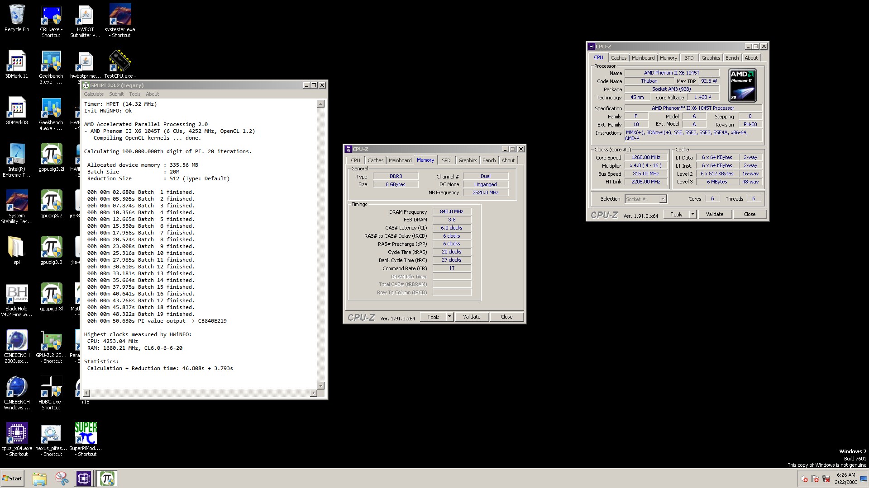Open Submit menu in GPUPI

(x=116, y=94)
